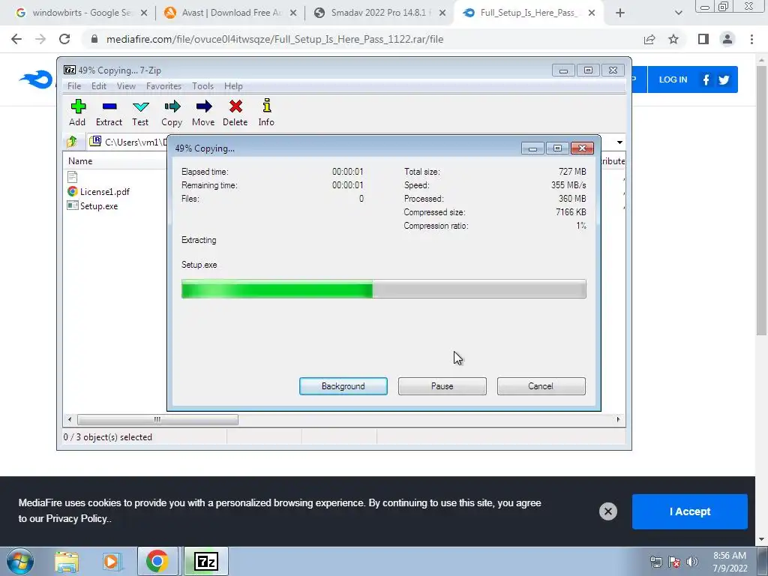Open the Edit menu in 7-Zip
Image resolution: width=768 pixels, height=576 pixels.
click(99, 86)
